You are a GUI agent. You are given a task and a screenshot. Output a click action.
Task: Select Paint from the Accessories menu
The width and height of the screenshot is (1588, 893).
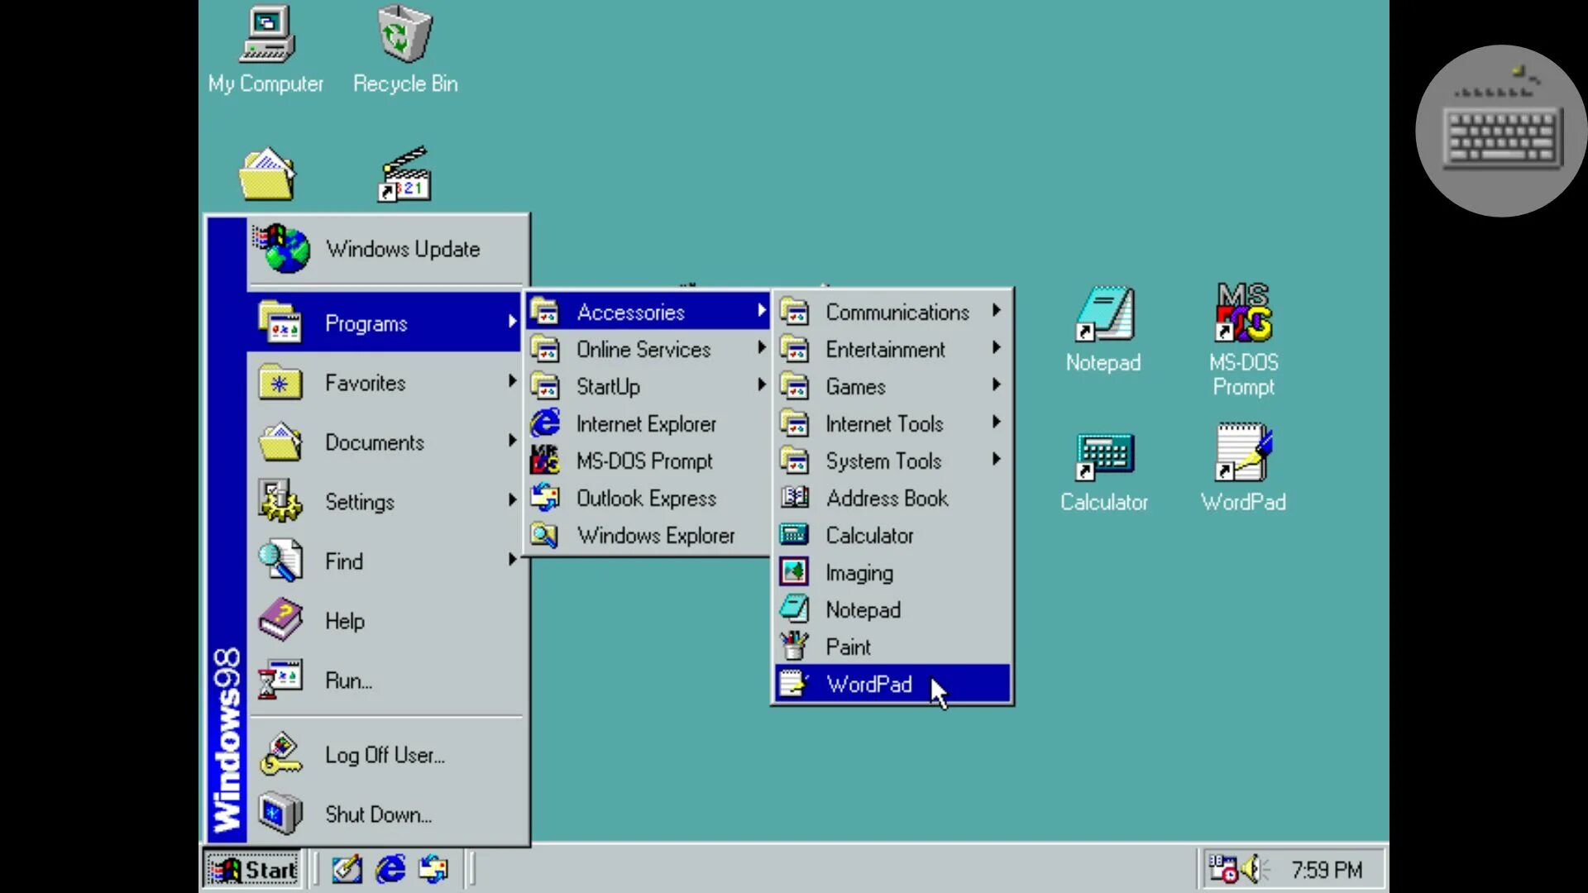pos(848,647)
